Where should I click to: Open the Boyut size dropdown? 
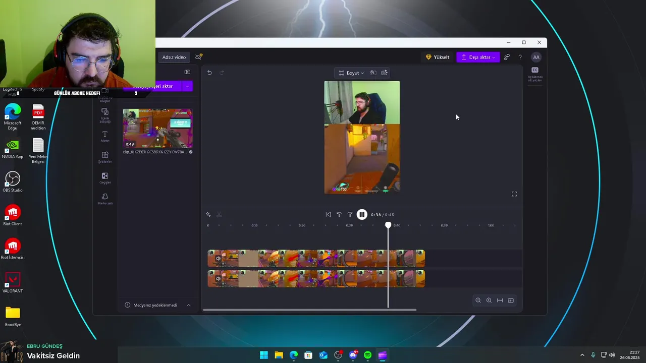coord(351,73)
